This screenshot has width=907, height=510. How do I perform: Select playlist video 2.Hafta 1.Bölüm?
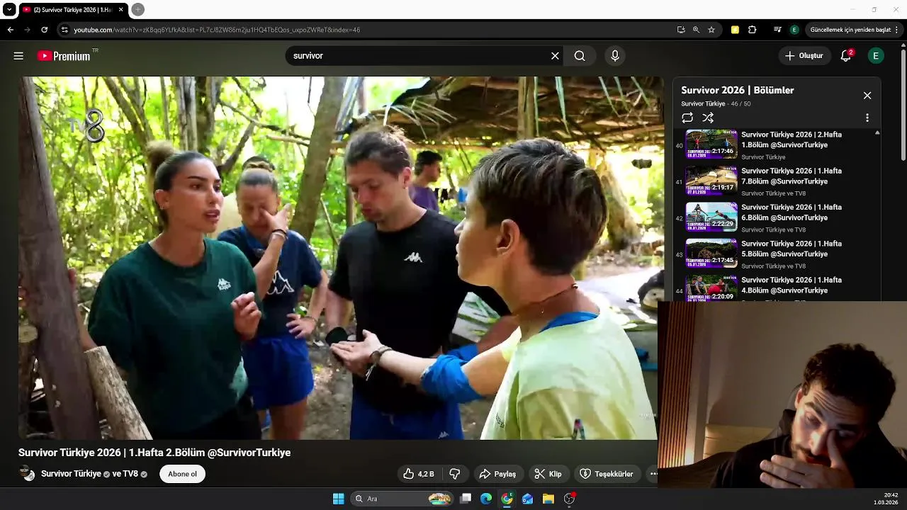click(777, 145)
